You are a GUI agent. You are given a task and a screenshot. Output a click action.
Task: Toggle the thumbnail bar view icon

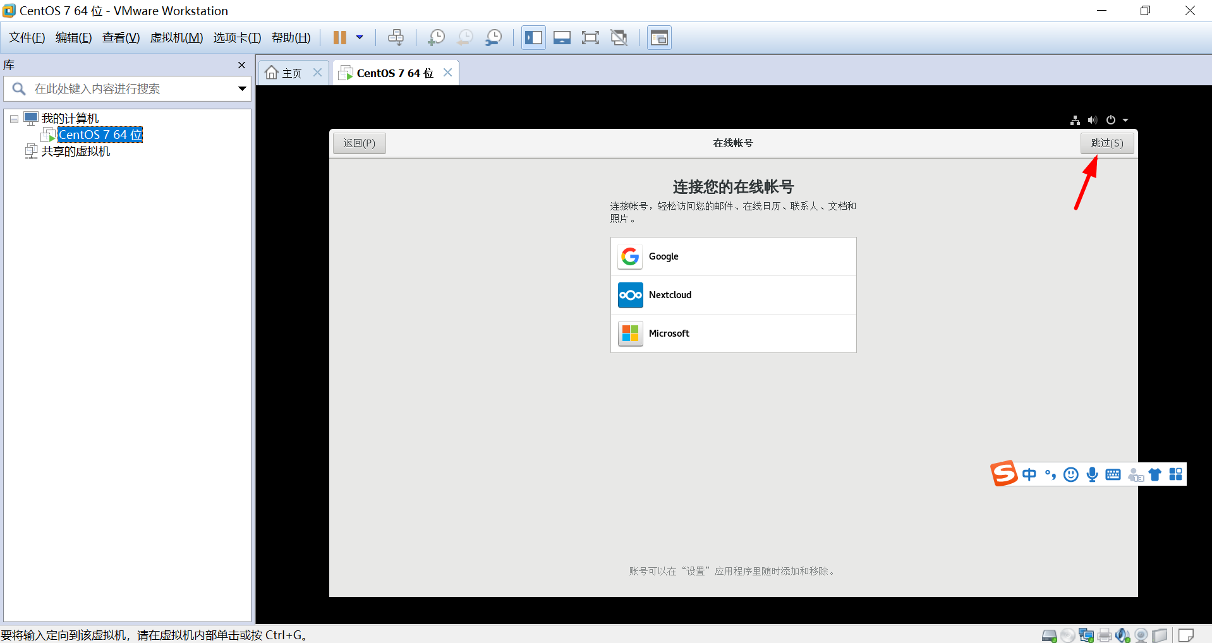coord(562,37)
